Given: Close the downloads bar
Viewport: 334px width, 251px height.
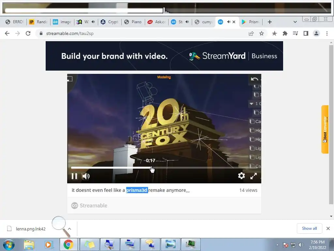Looking at the screenshot, I should (x=328, y=228).
